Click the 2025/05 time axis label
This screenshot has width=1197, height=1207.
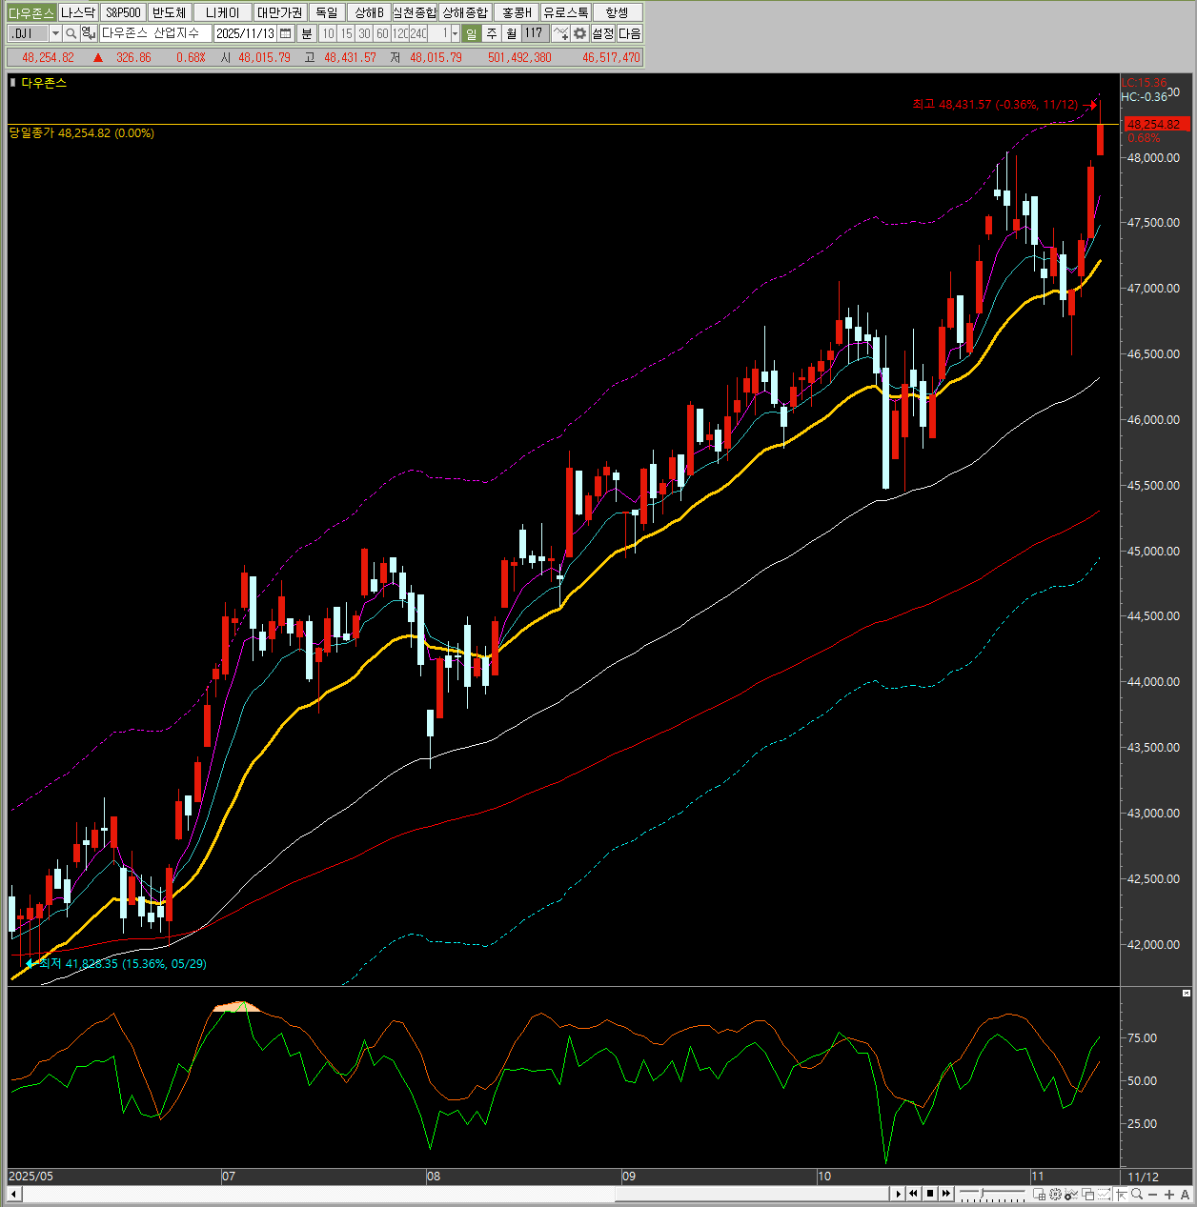pyautogui.click(x=31, y=1177)
